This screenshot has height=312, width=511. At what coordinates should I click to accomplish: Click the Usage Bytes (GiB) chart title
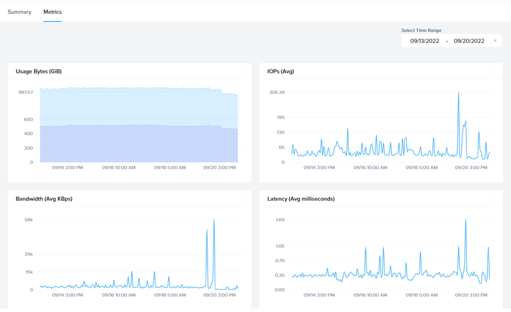pyautogui.click(x=38, y=72)
